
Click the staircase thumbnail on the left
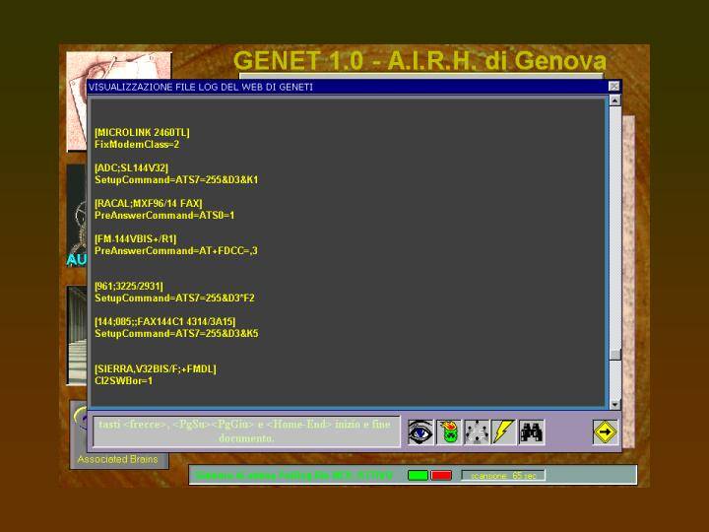[77, 335]
